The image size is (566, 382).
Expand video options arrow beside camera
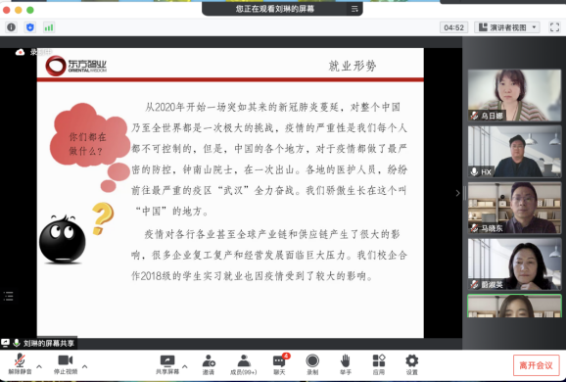(85, 366)
